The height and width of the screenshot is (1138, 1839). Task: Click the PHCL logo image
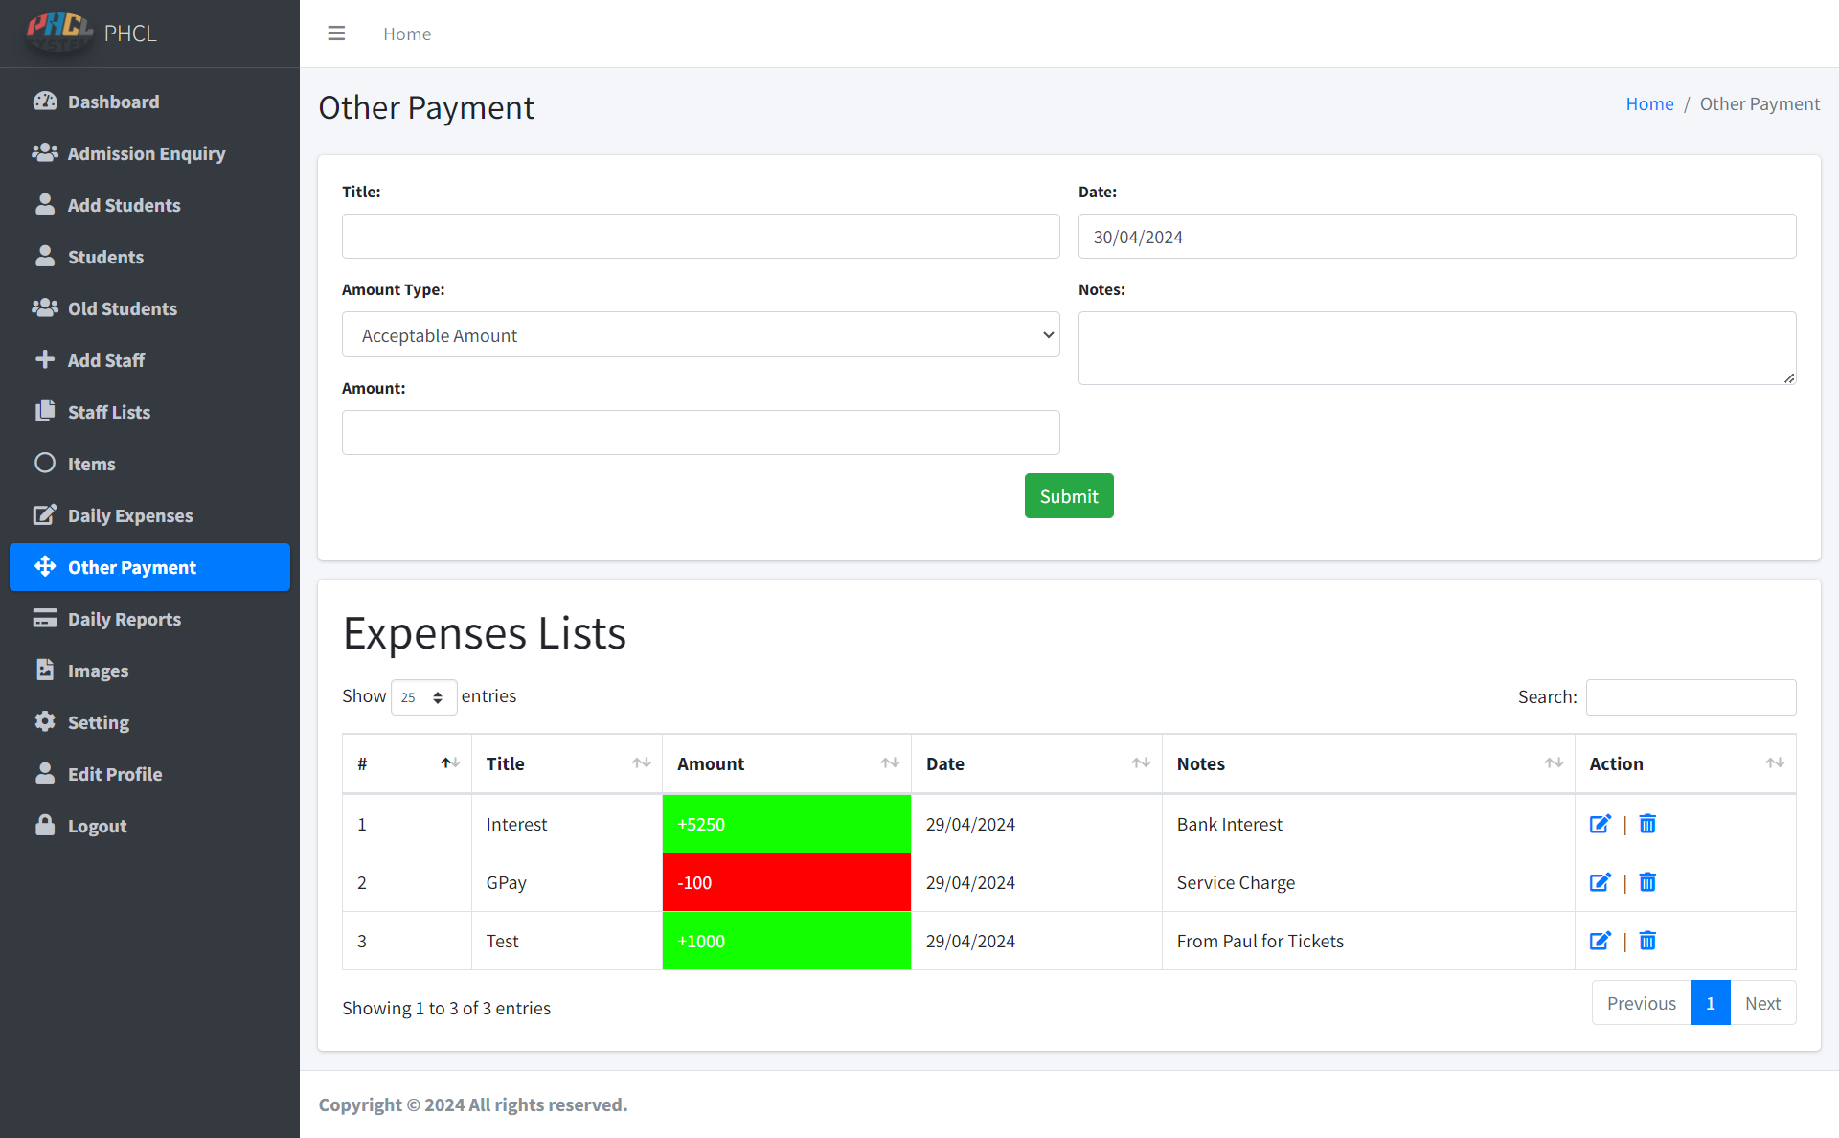click(x=59, y=32)
